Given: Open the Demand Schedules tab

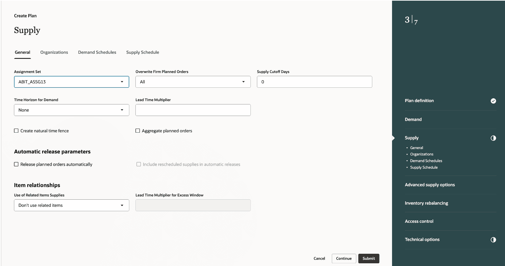Looking at the screenshot, I should coord(97,52).
